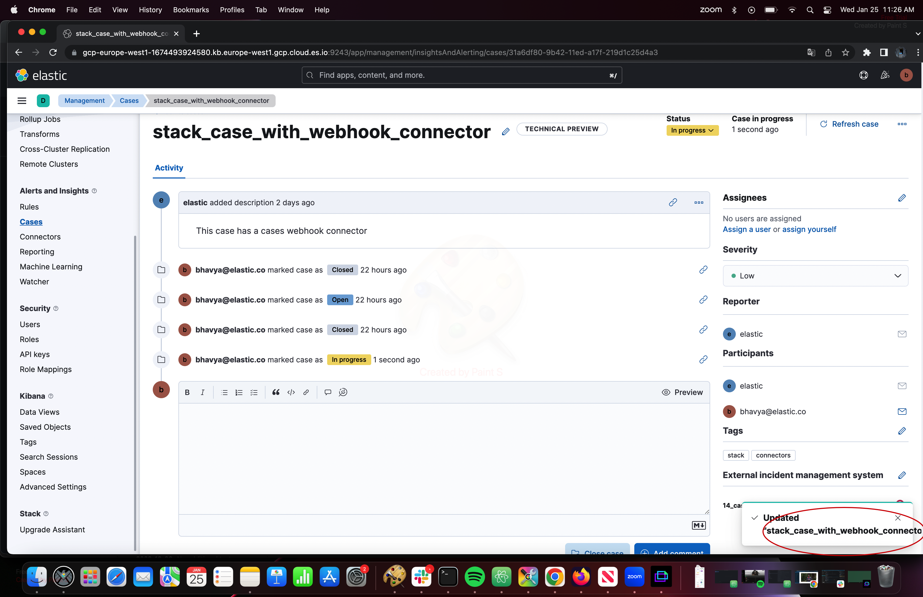Open Chrome three-dot menu
The height and width of the screenshot is (597, 923).
(x=918, y=52)
